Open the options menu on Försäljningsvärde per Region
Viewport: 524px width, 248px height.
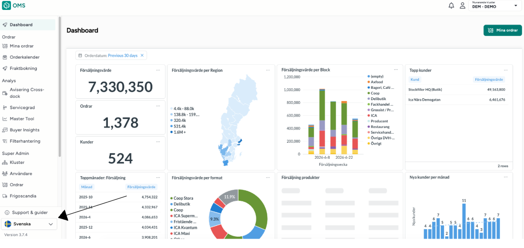268,70
